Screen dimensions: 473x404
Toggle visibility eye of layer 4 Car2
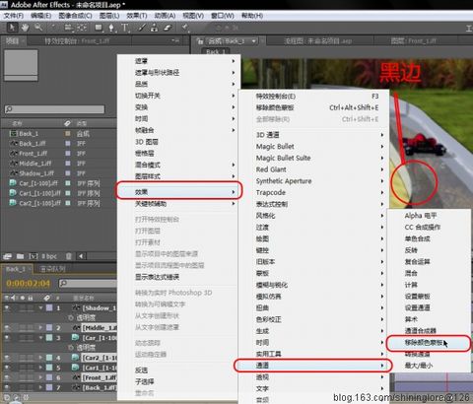click(7, 358)
